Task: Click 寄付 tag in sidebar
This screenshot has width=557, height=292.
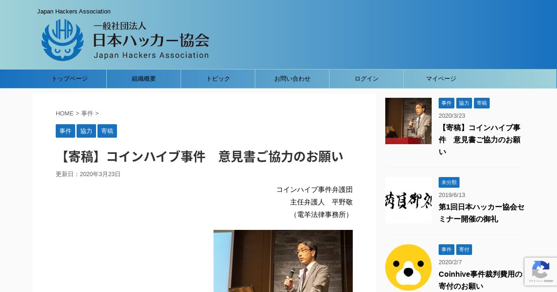Action: [464, 249]
